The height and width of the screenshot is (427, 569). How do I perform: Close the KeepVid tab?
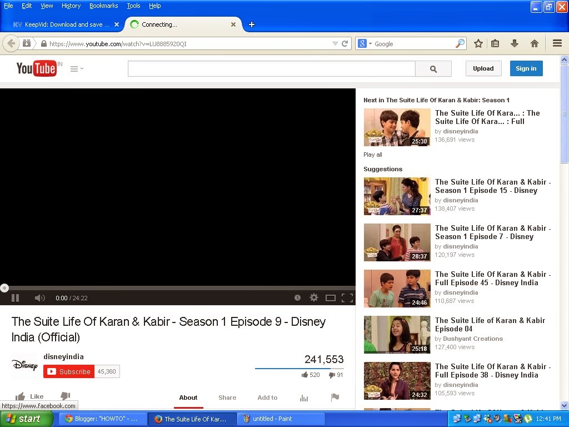117,24
